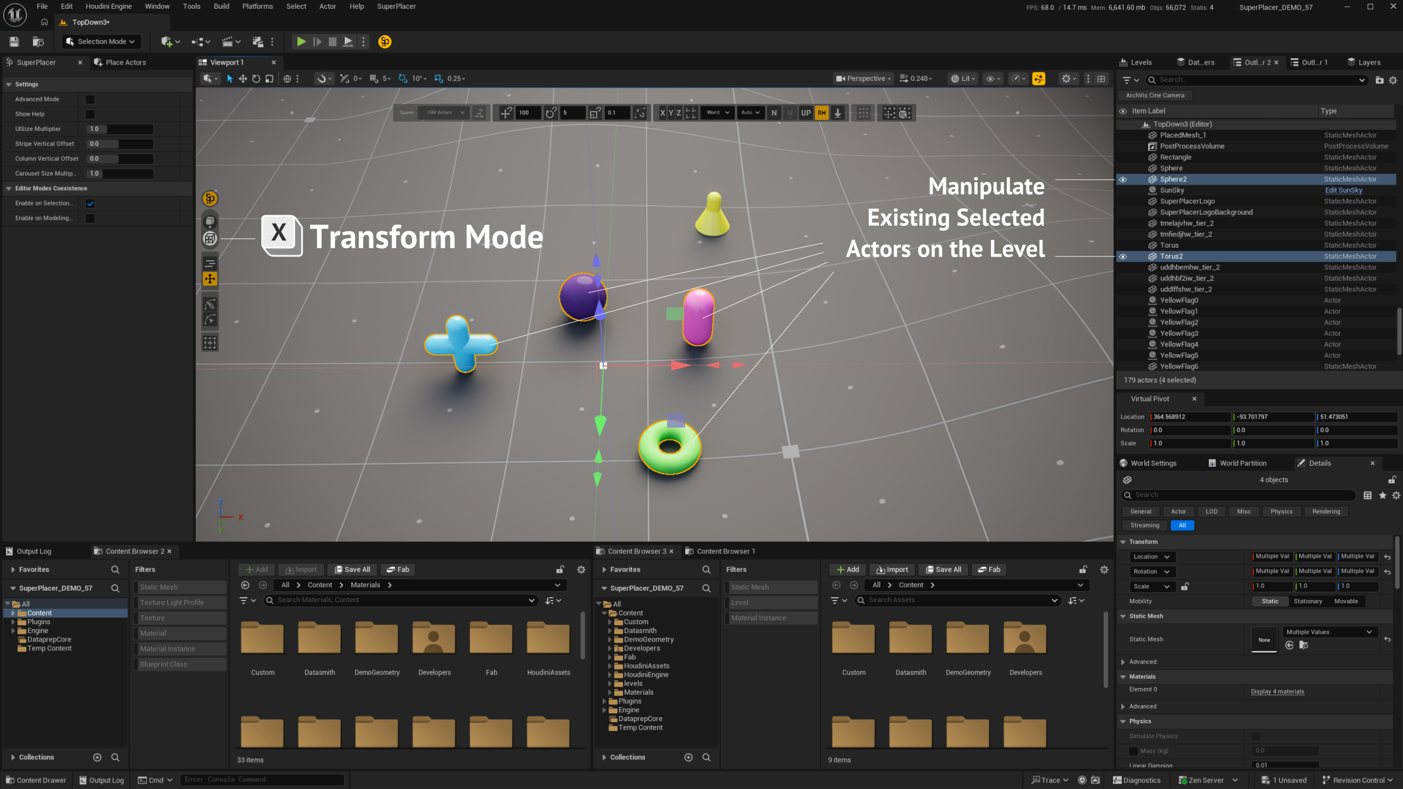Click the Details lock icon next to 4 objects

[x=1391, y=480]
